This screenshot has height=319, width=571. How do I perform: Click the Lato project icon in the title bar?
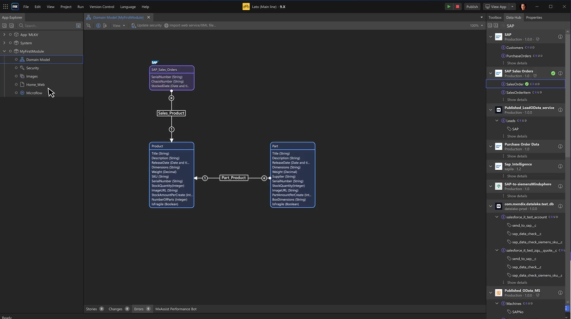(246, 6)
